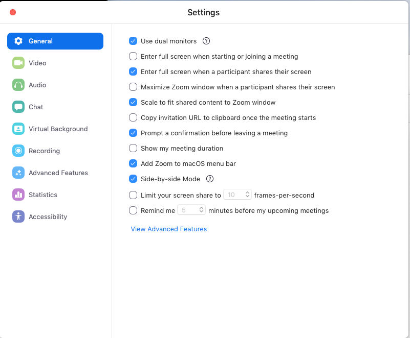The height and width of the screenshot is (338, 410).
Task: Click the Advanced Features sparkle icon
Action: tap(18, 173)
